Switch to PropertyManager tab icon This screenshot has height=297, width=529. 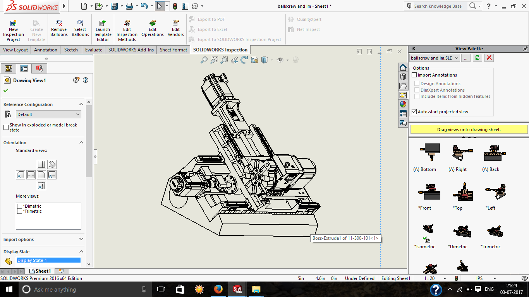click(24, 68)
